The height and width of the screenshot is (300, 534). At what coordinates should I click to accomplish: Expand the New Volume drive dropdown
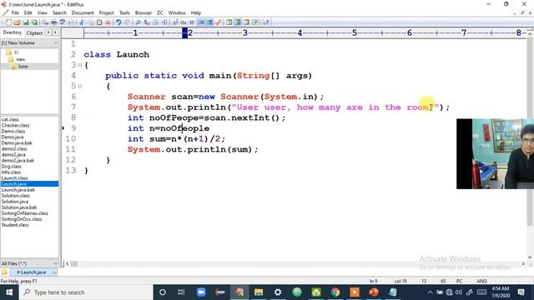click(x=56, y=43)
